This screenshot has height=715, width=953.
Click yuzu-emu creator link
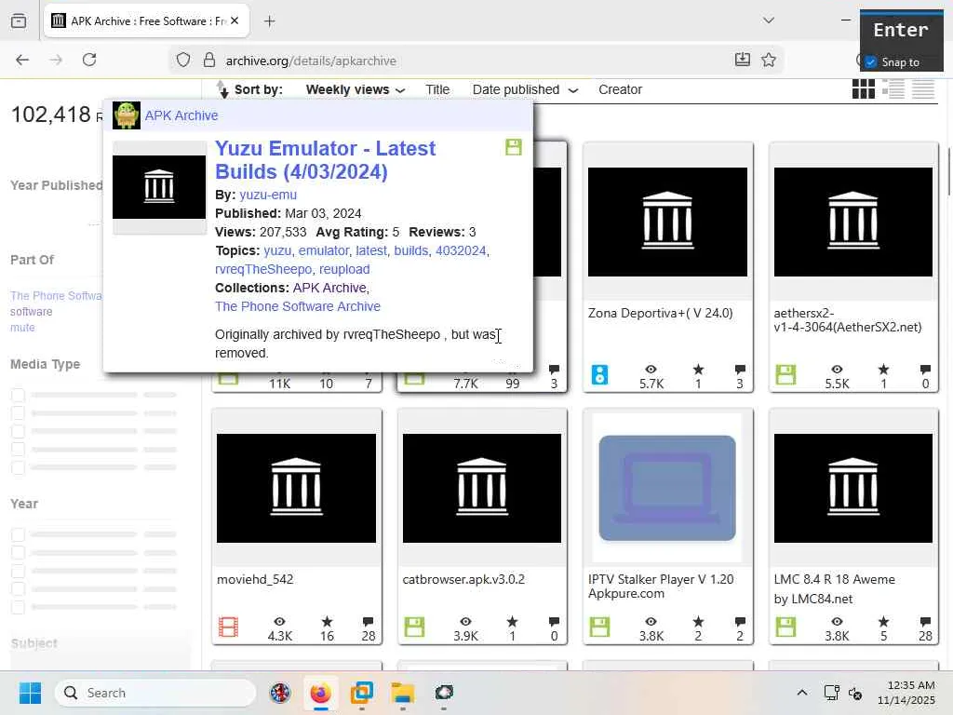(x=268, y=196)
